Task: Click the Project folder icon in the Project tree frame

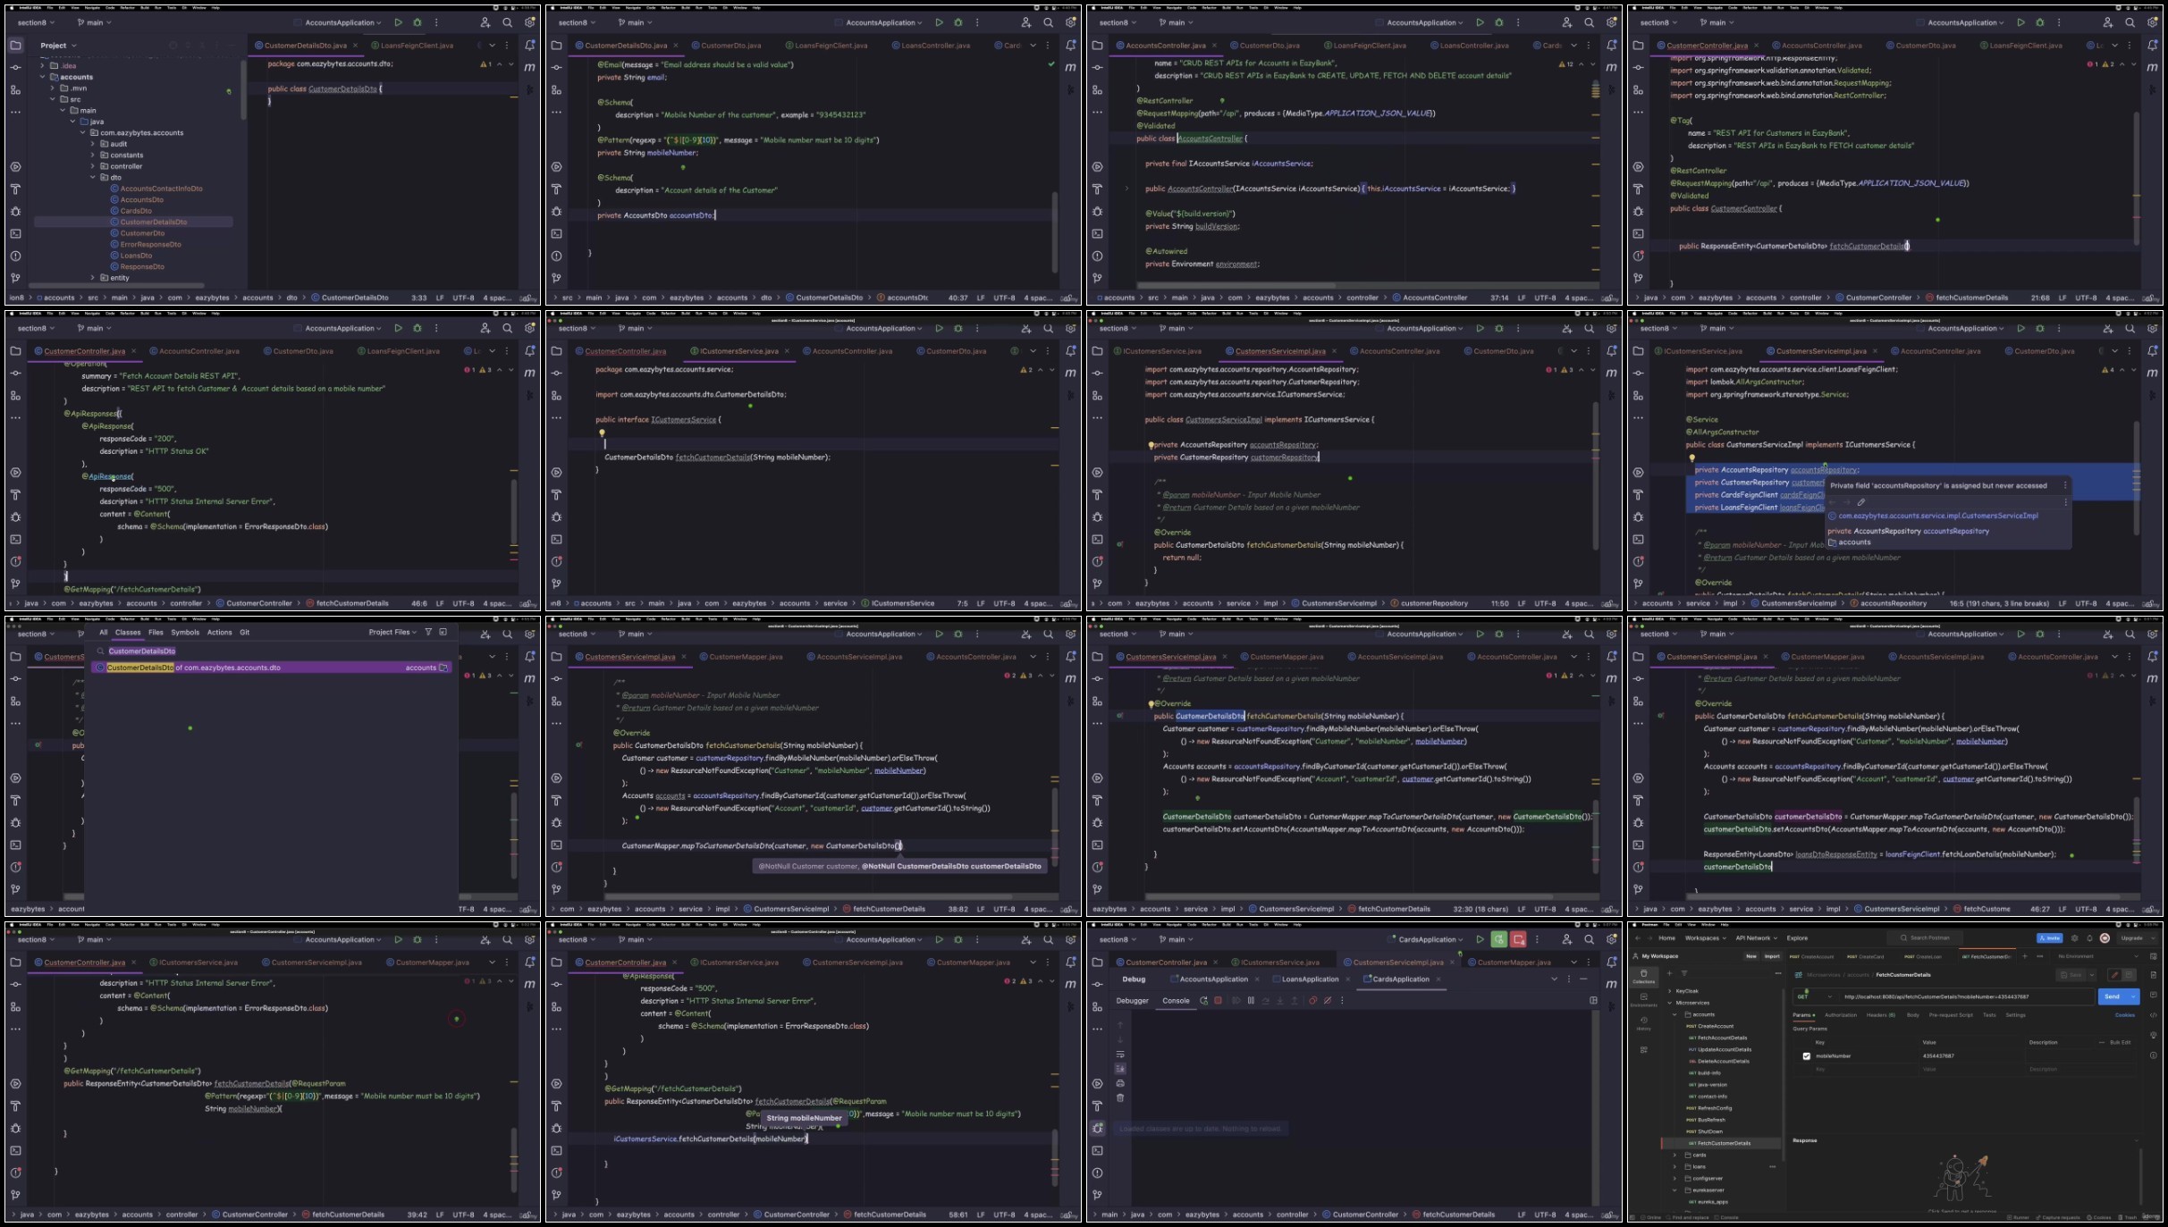Action: click(15, 46)
